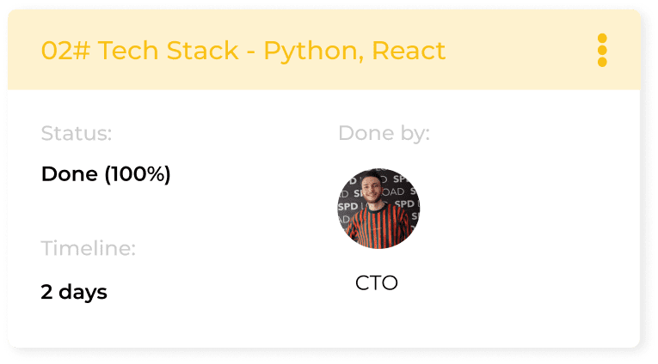
Task: Click the top dot of kebab menu
Action: click(x=602, y=38)
